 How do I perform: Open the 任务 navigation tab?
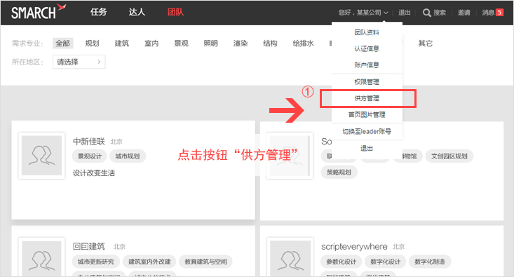tap(99, 12)
